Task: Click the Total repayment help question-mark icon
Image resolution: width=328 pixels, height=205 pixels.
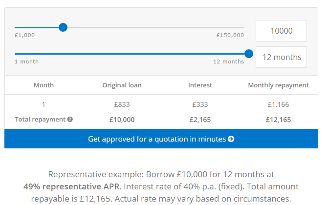Action: point(70,119)
